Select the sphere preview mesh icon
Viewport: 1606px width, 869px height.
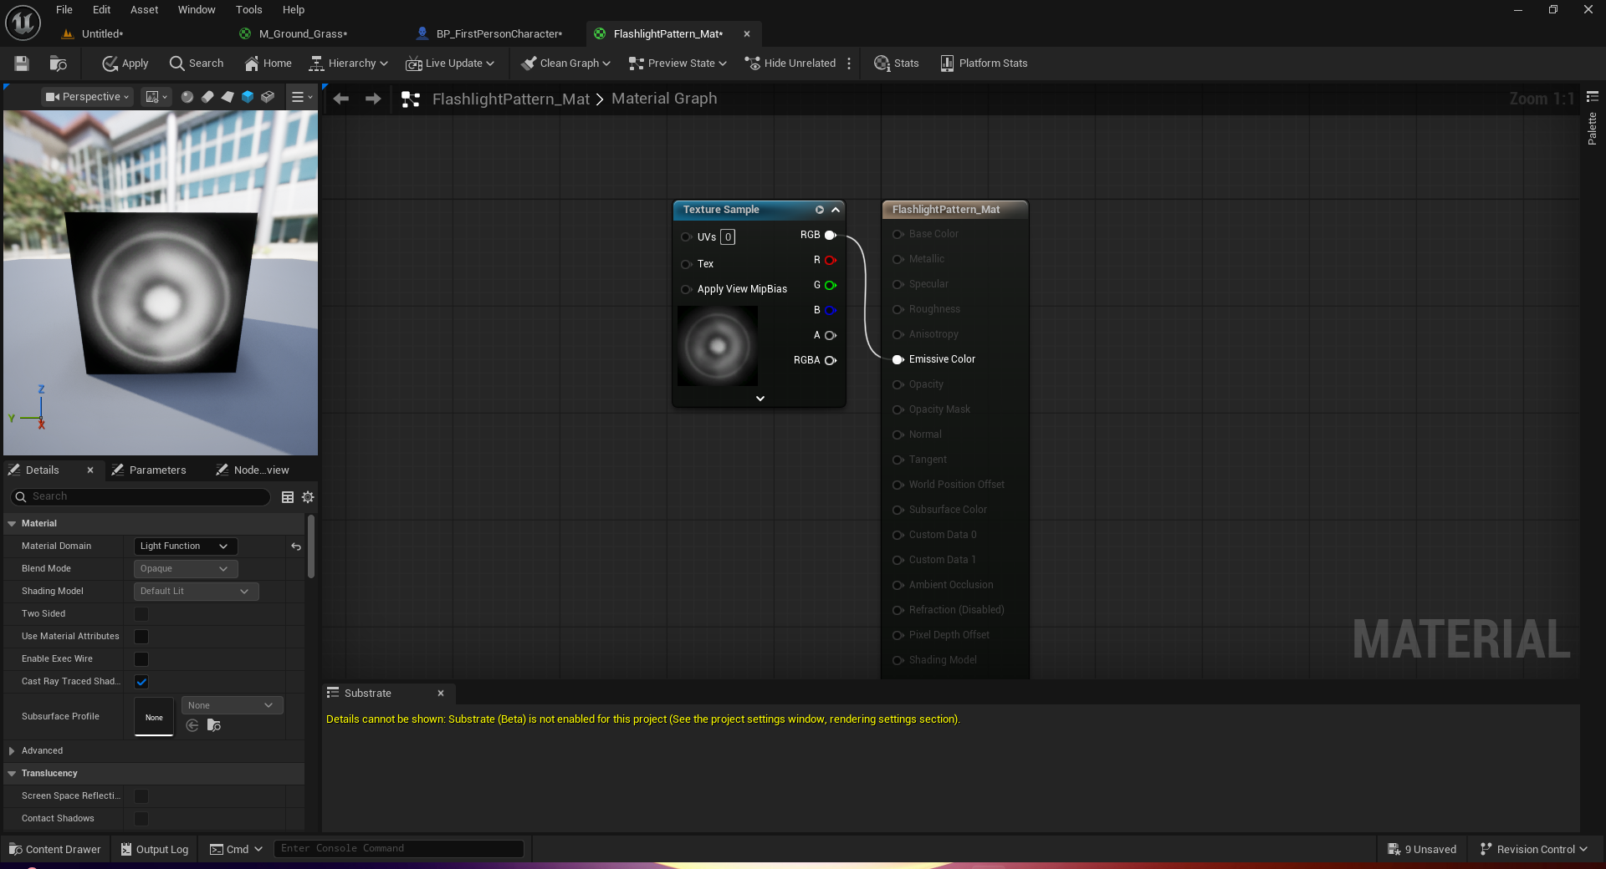click(x=187, y=97)
